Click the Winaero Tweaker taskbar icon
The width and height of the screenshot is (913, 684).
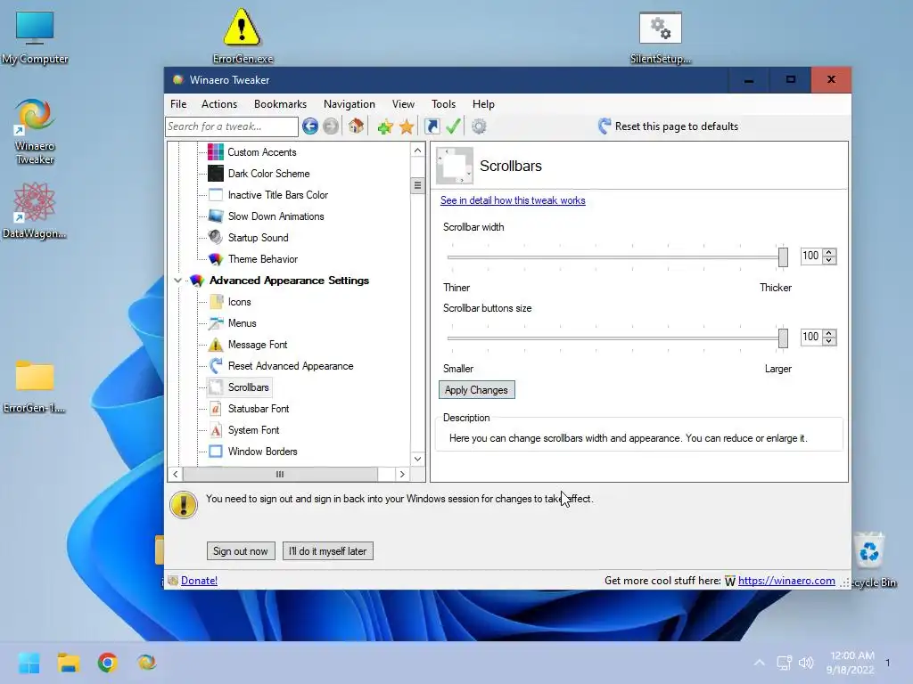click(147, 663)
